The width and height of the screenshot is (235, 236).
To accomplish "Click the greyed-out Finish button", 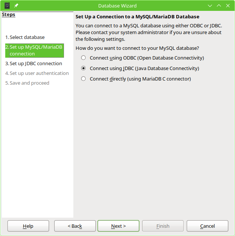I will [163, 226].
